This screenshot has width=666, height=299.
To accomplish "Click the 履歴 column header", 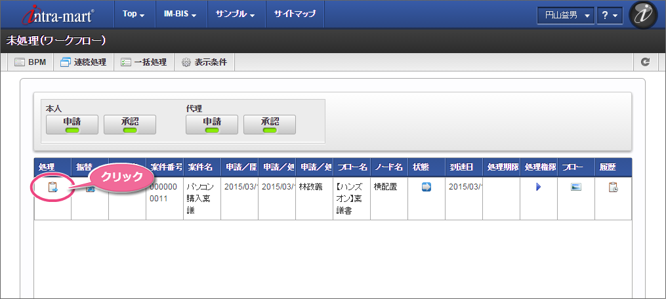I will coord(614,167).
